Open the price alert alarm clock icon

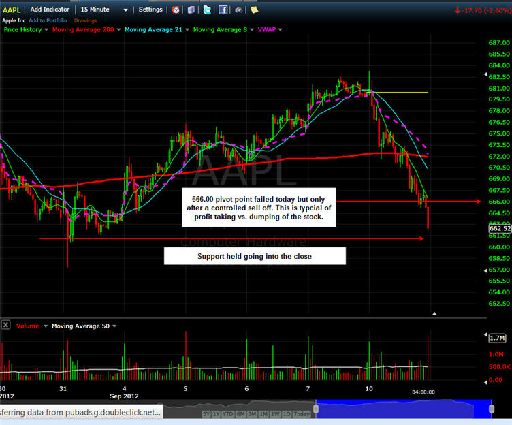[176, 10]
